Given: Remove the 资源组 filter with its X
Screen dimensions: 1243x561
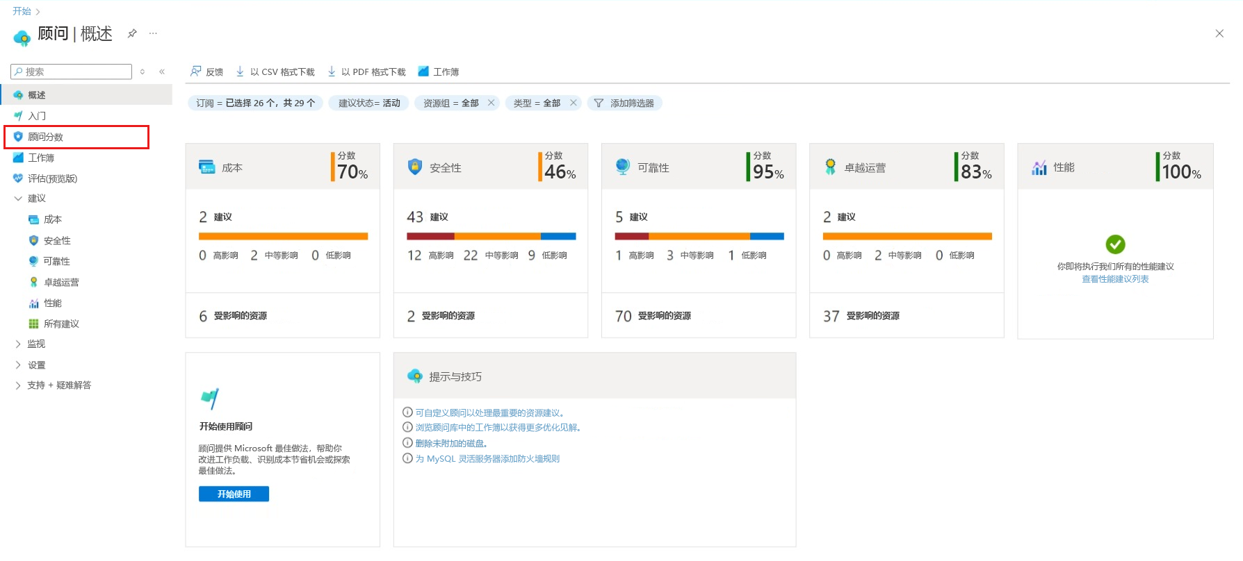Looking at the screenshot, I should pos(491,103).
